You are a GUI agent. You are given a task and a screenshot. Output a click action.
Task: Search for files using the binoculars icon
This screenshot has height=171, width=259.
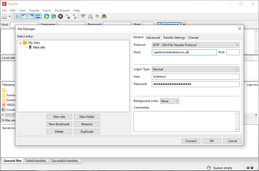tap(104, 16)
